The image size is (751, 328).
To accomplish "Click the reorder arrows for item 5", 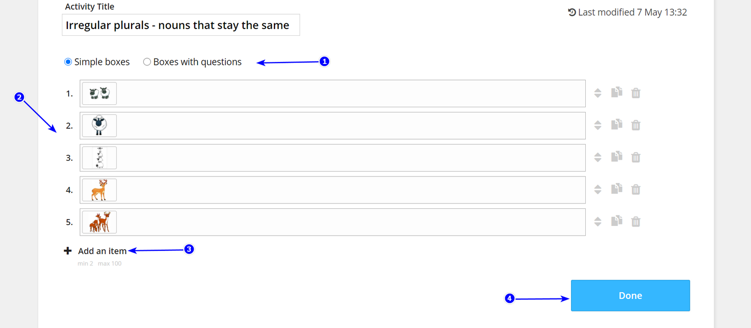I will point(598,221).
